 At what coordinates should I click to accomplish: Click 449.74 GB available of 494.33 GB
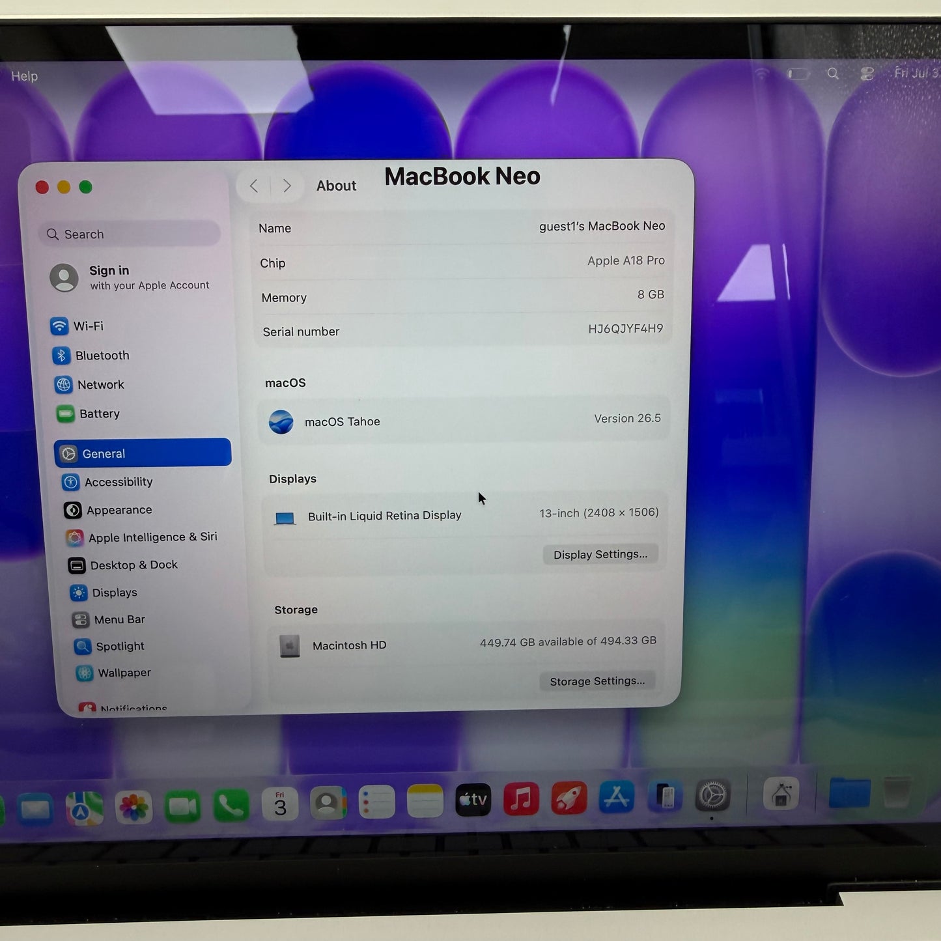click(x=568, y=641)
